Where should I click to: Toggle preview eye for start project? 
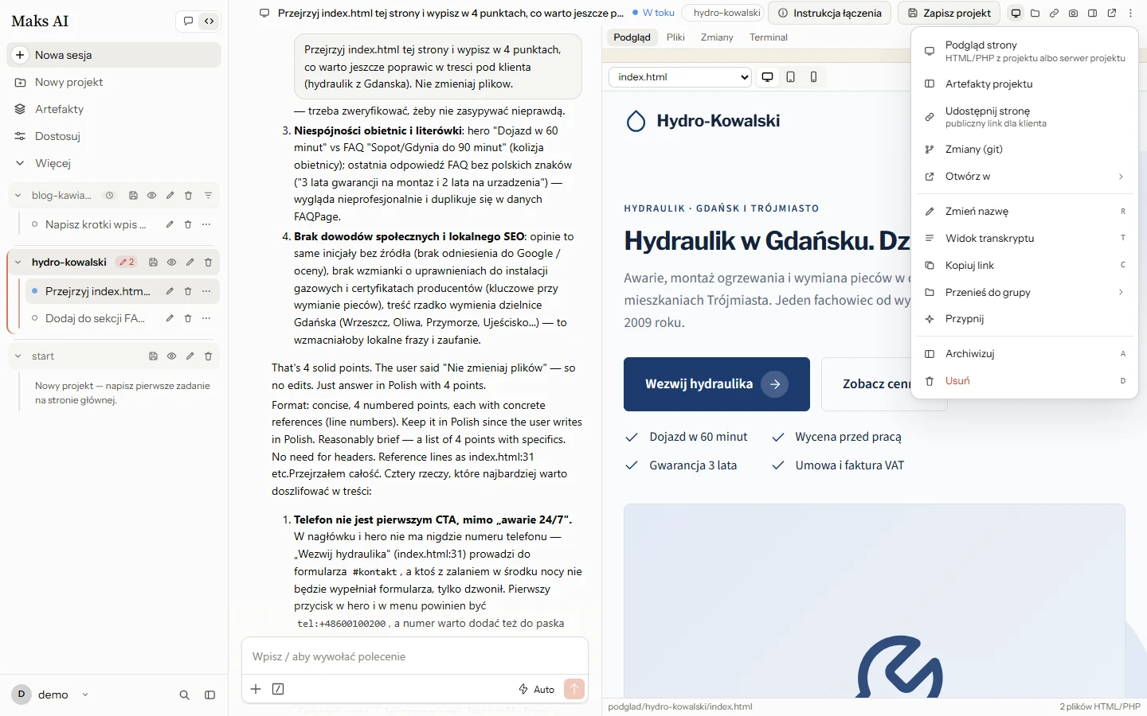171,356
